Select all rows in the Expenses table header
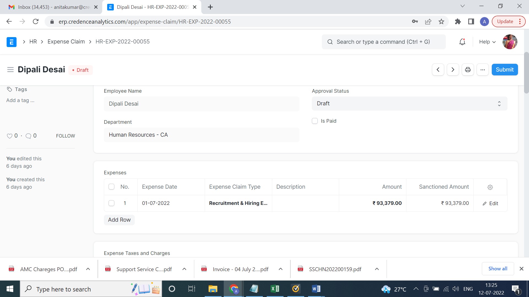The image size is (529, 297). pos(111,186)
